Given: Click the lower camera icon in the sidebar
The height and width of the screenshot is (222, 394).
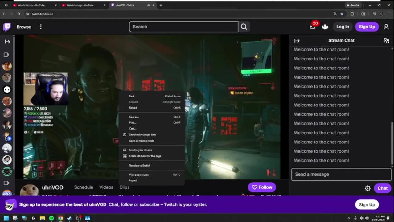Looking at the screenshot, I should click(6, 183).
